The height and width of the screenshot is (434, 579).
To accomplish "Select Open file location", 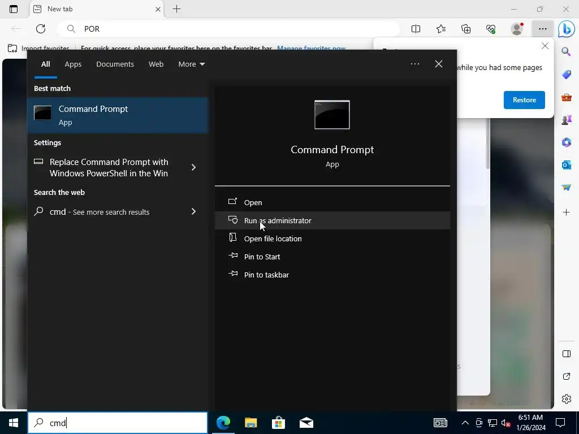I will point(332,238).
